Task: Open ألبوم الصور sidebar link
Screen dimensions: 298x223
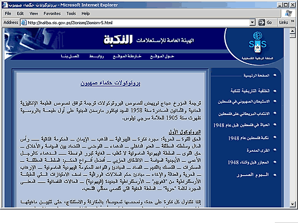Action: click(x=253, y=175)
